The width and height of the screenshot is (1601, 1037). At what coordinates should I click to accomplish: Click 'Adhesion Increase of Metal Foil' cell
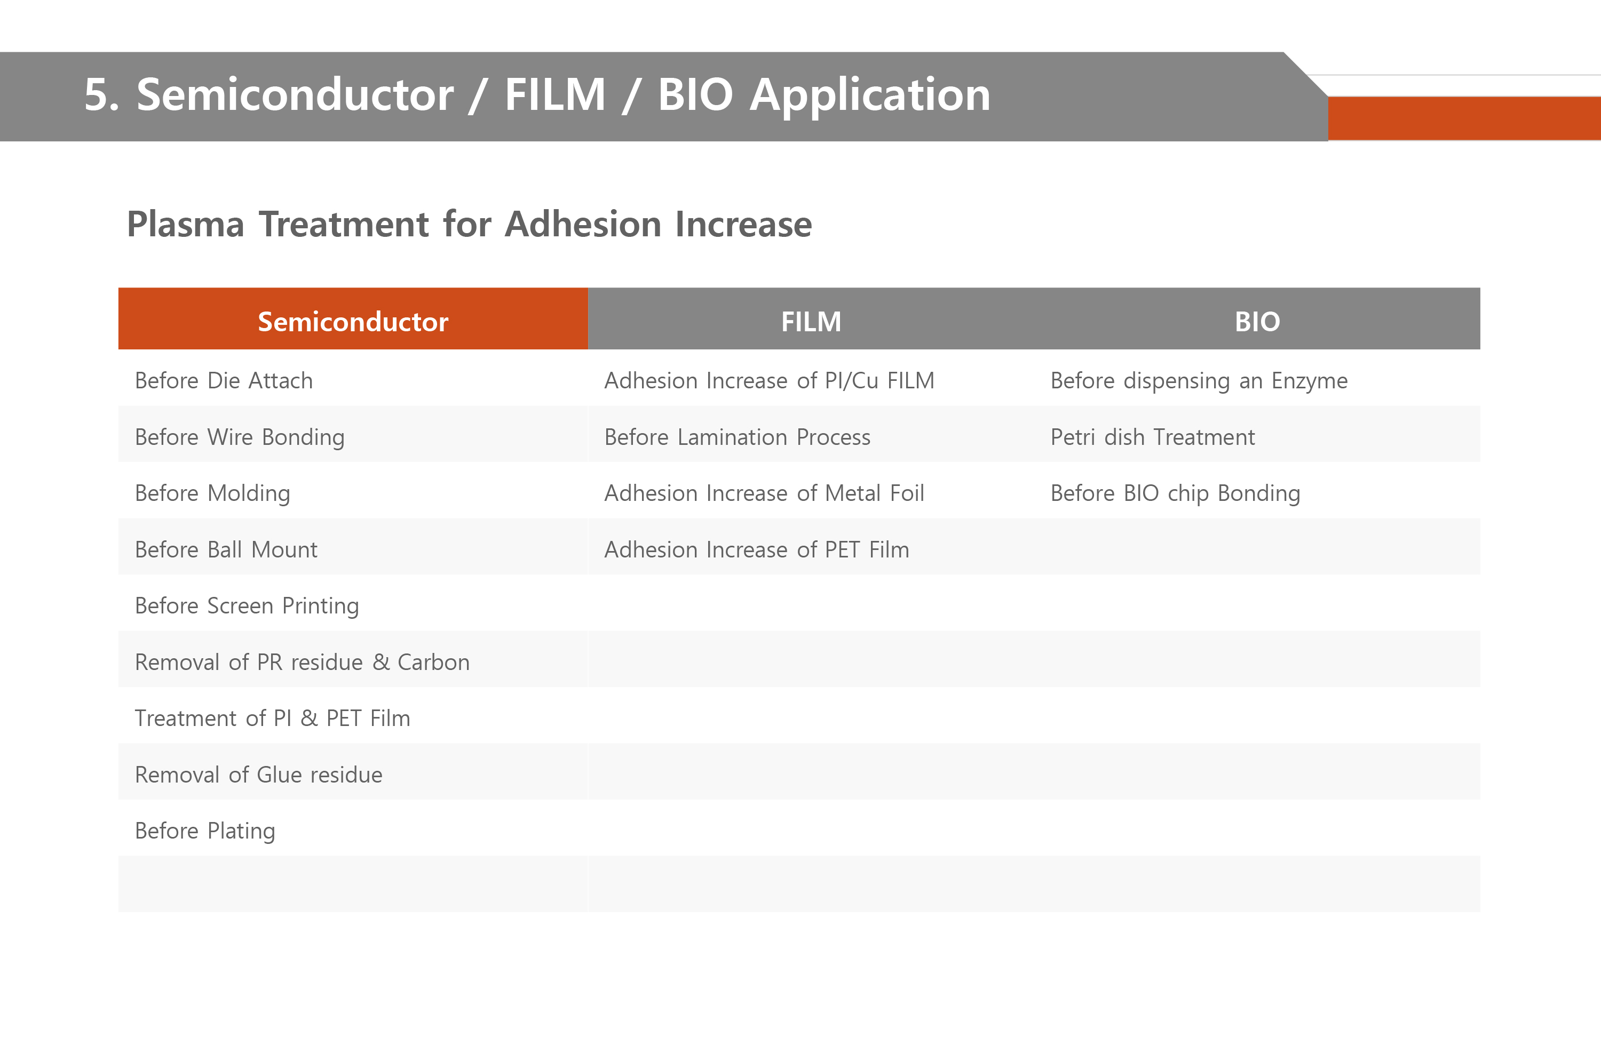click(x=764, y=493)
